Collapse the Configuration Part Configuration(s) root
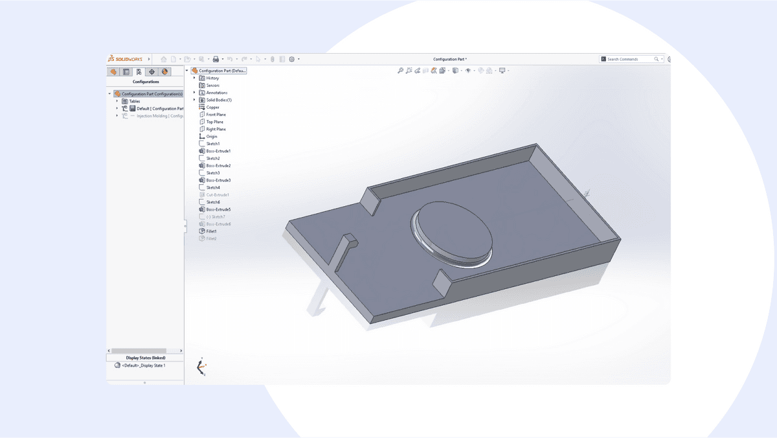777x438 pixels. click(x=109, y=94)
